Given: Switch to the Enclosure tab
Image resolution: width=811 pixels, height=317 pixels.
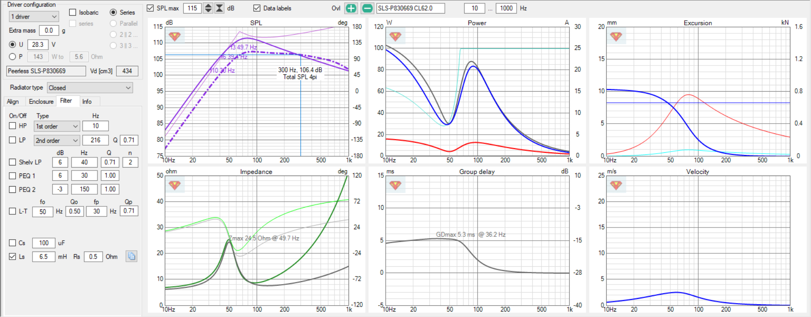Looking at the screenshot, I should (41, 102).
